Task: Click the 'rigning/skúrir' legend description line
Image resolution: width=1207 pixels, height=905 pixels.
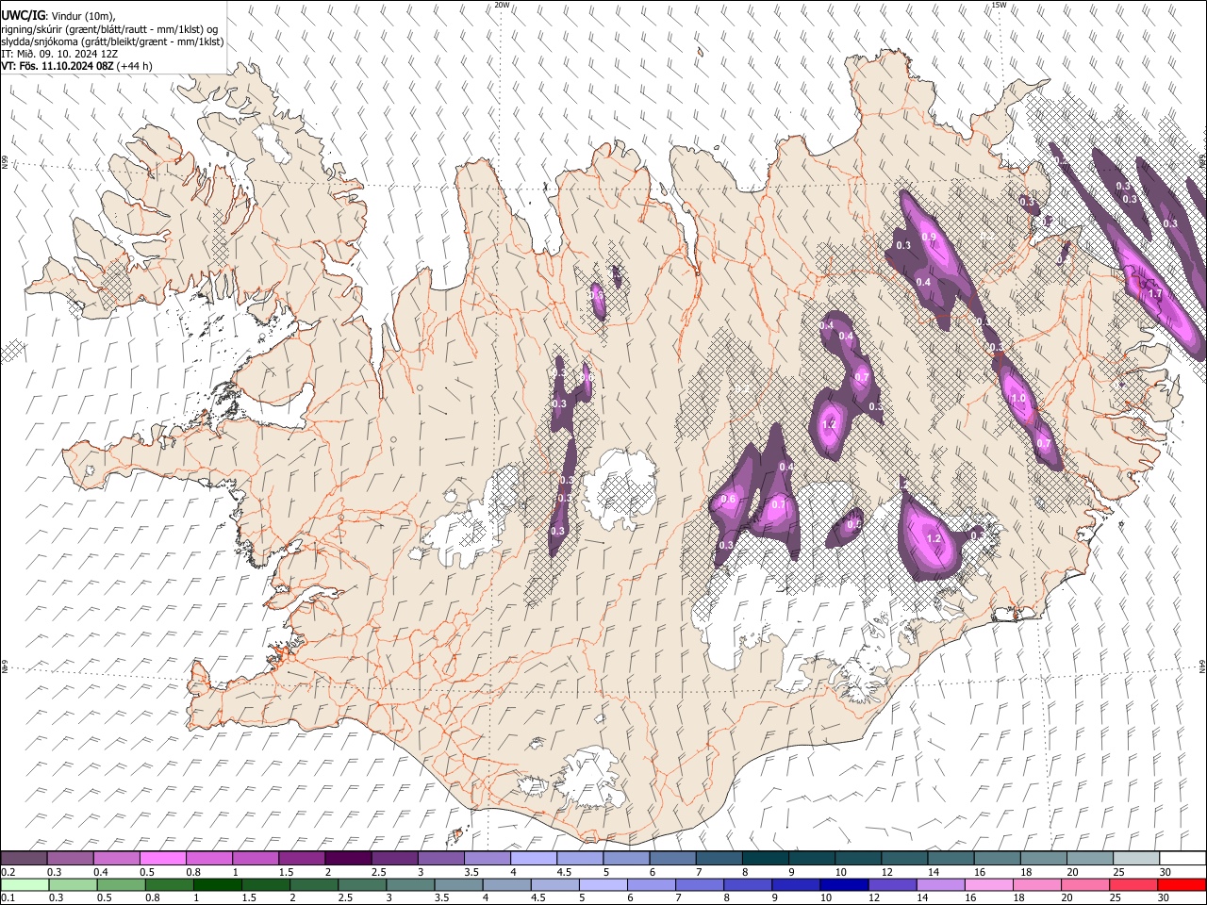Action: [x=110, y=29]
